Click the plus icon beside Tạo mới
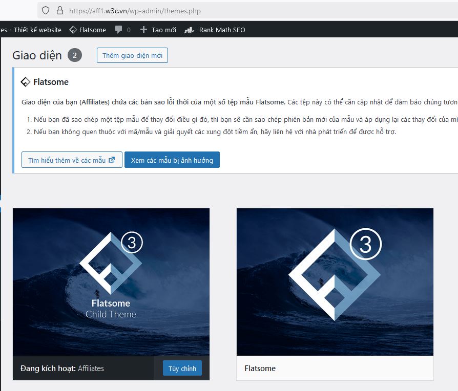This screenshot has width=458, height=391. 143,30
